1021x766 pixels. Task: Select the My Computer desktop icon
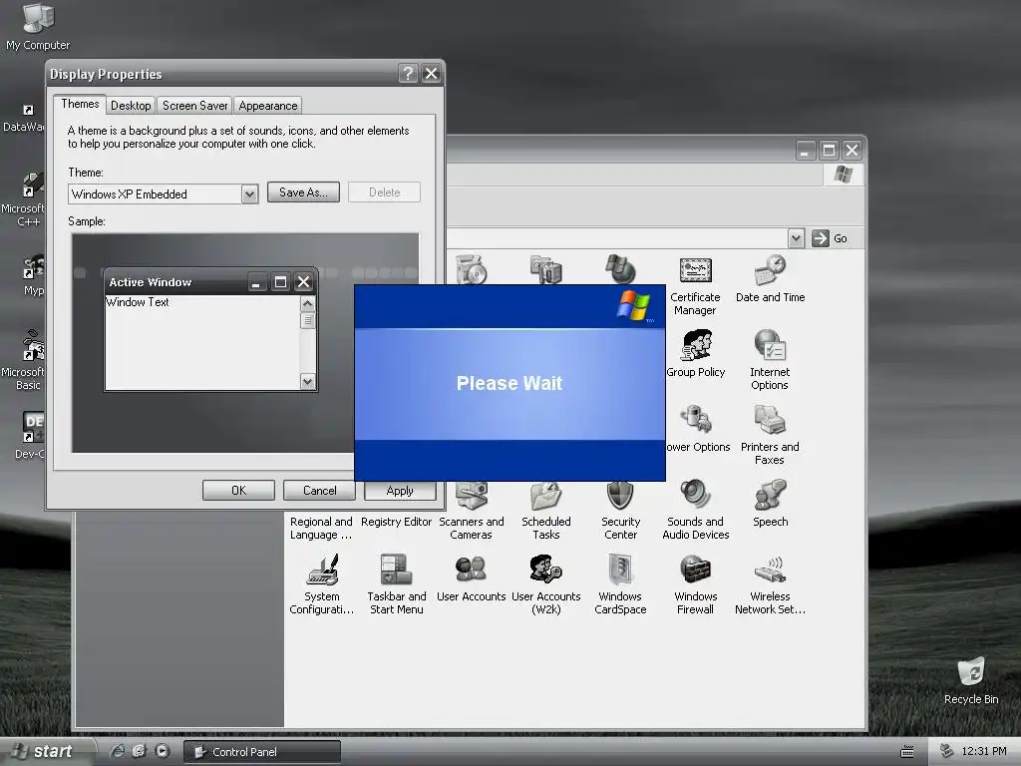point(38,27)
